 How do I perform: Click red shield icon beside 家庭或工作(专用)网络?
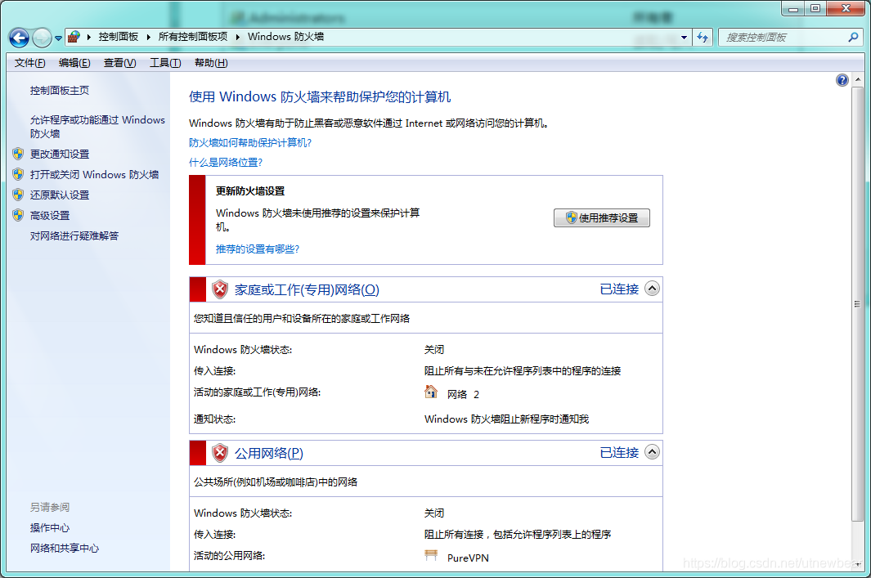pos(220,289)
